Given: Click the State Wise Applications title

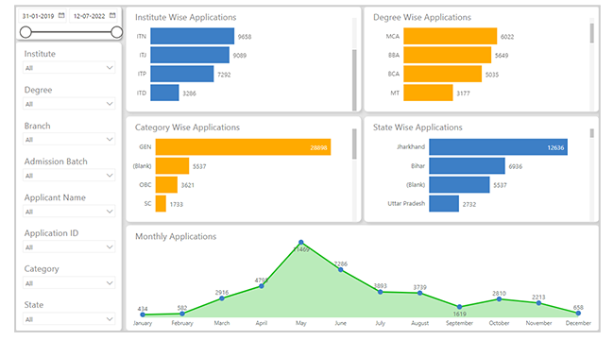Looking at the screenshot, I should coord(418,127).
